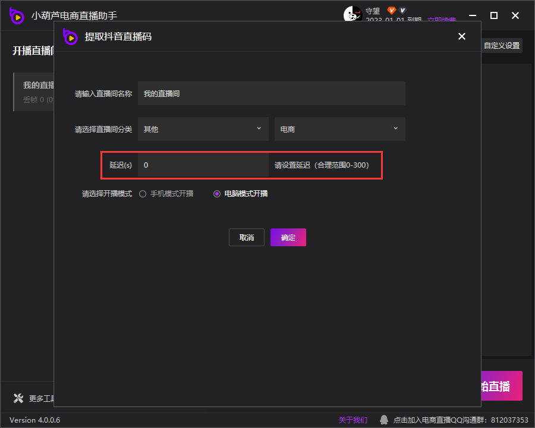Click the app logo in the title bar

coord(17,15)
